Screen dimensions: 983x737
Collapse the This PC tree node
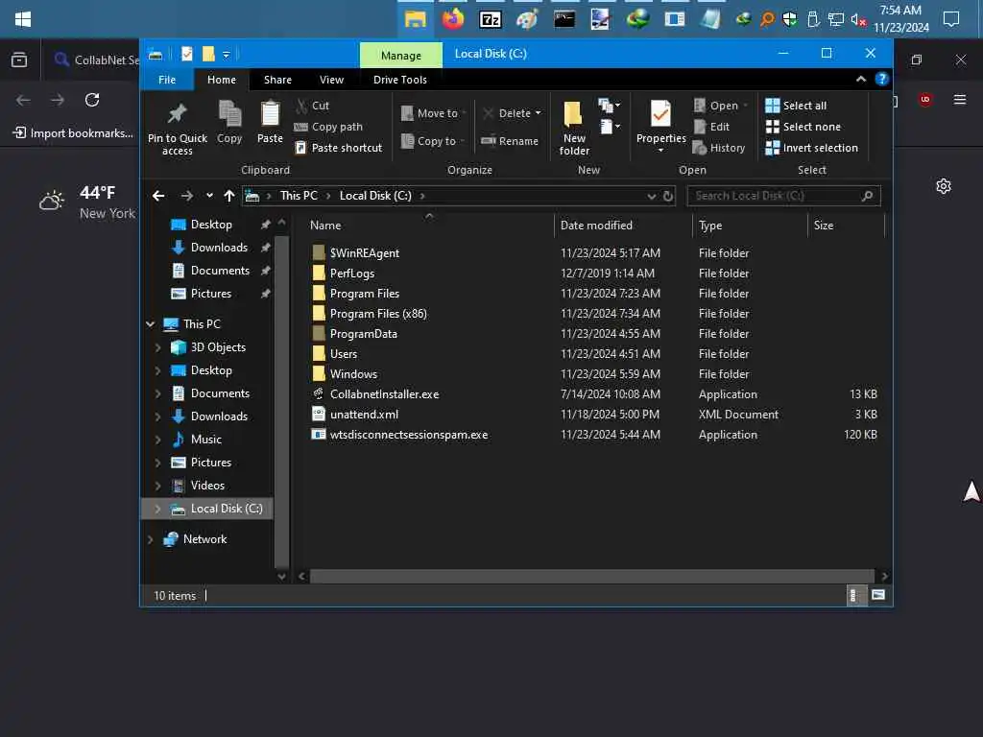150,324
